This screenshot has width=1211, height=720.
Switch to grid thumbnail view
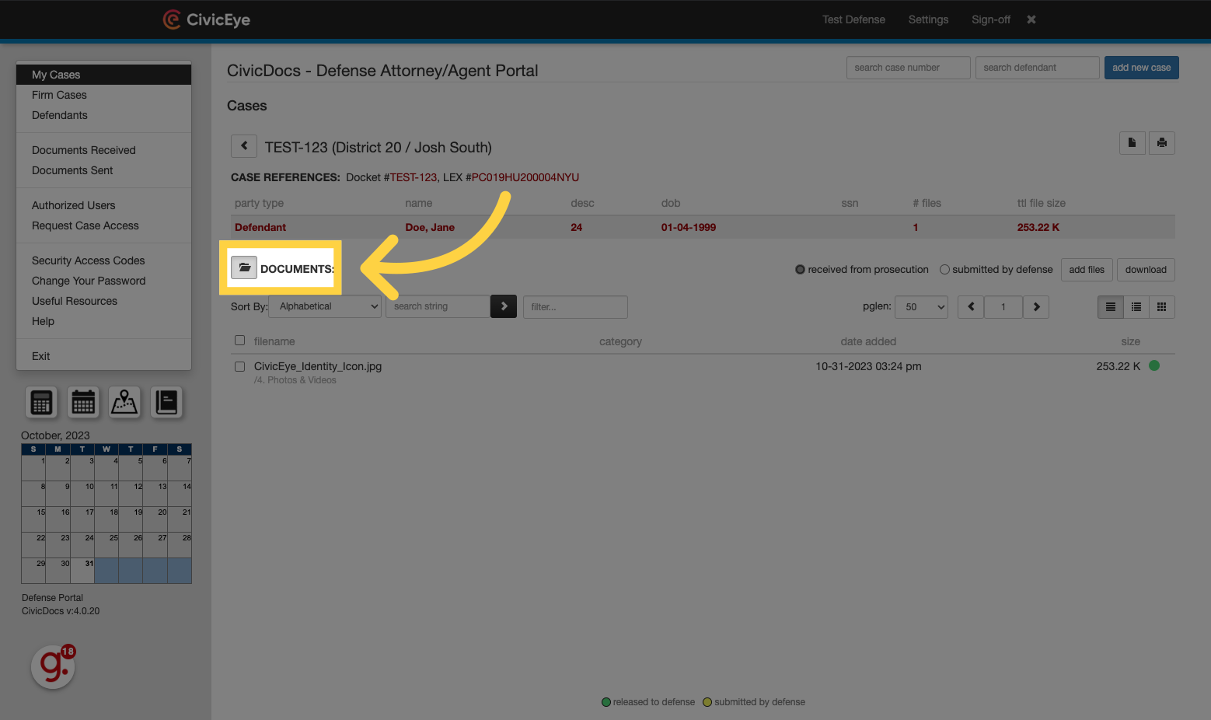(1162, 307)
